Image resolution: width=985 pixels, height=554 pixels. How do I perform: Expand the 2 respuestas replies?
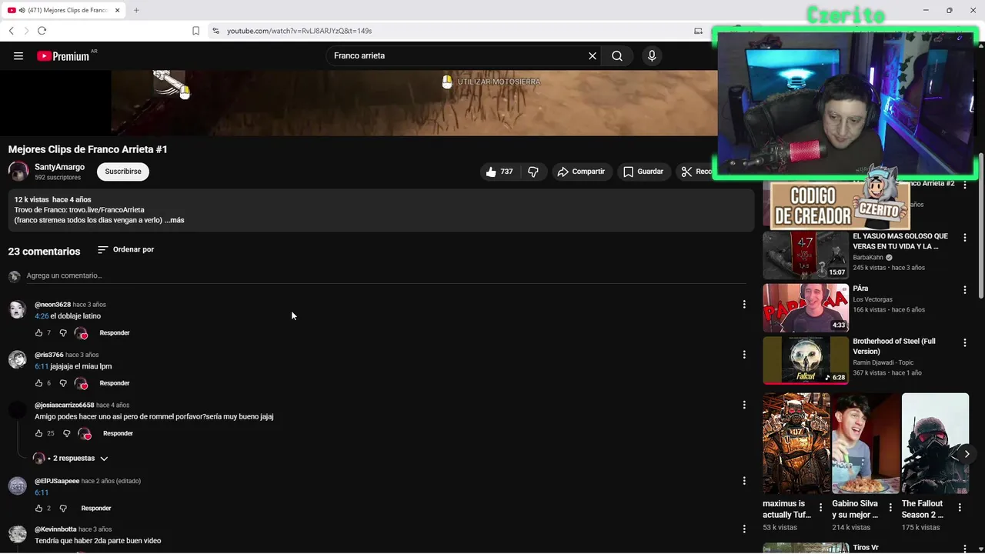71,459
